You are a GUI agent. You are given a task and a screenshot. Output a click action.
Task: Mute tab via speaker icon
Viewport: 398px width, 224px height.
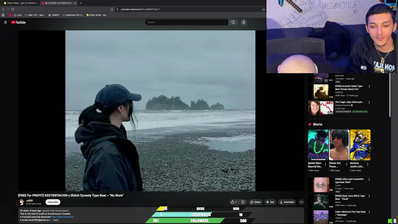coord(46,3)
